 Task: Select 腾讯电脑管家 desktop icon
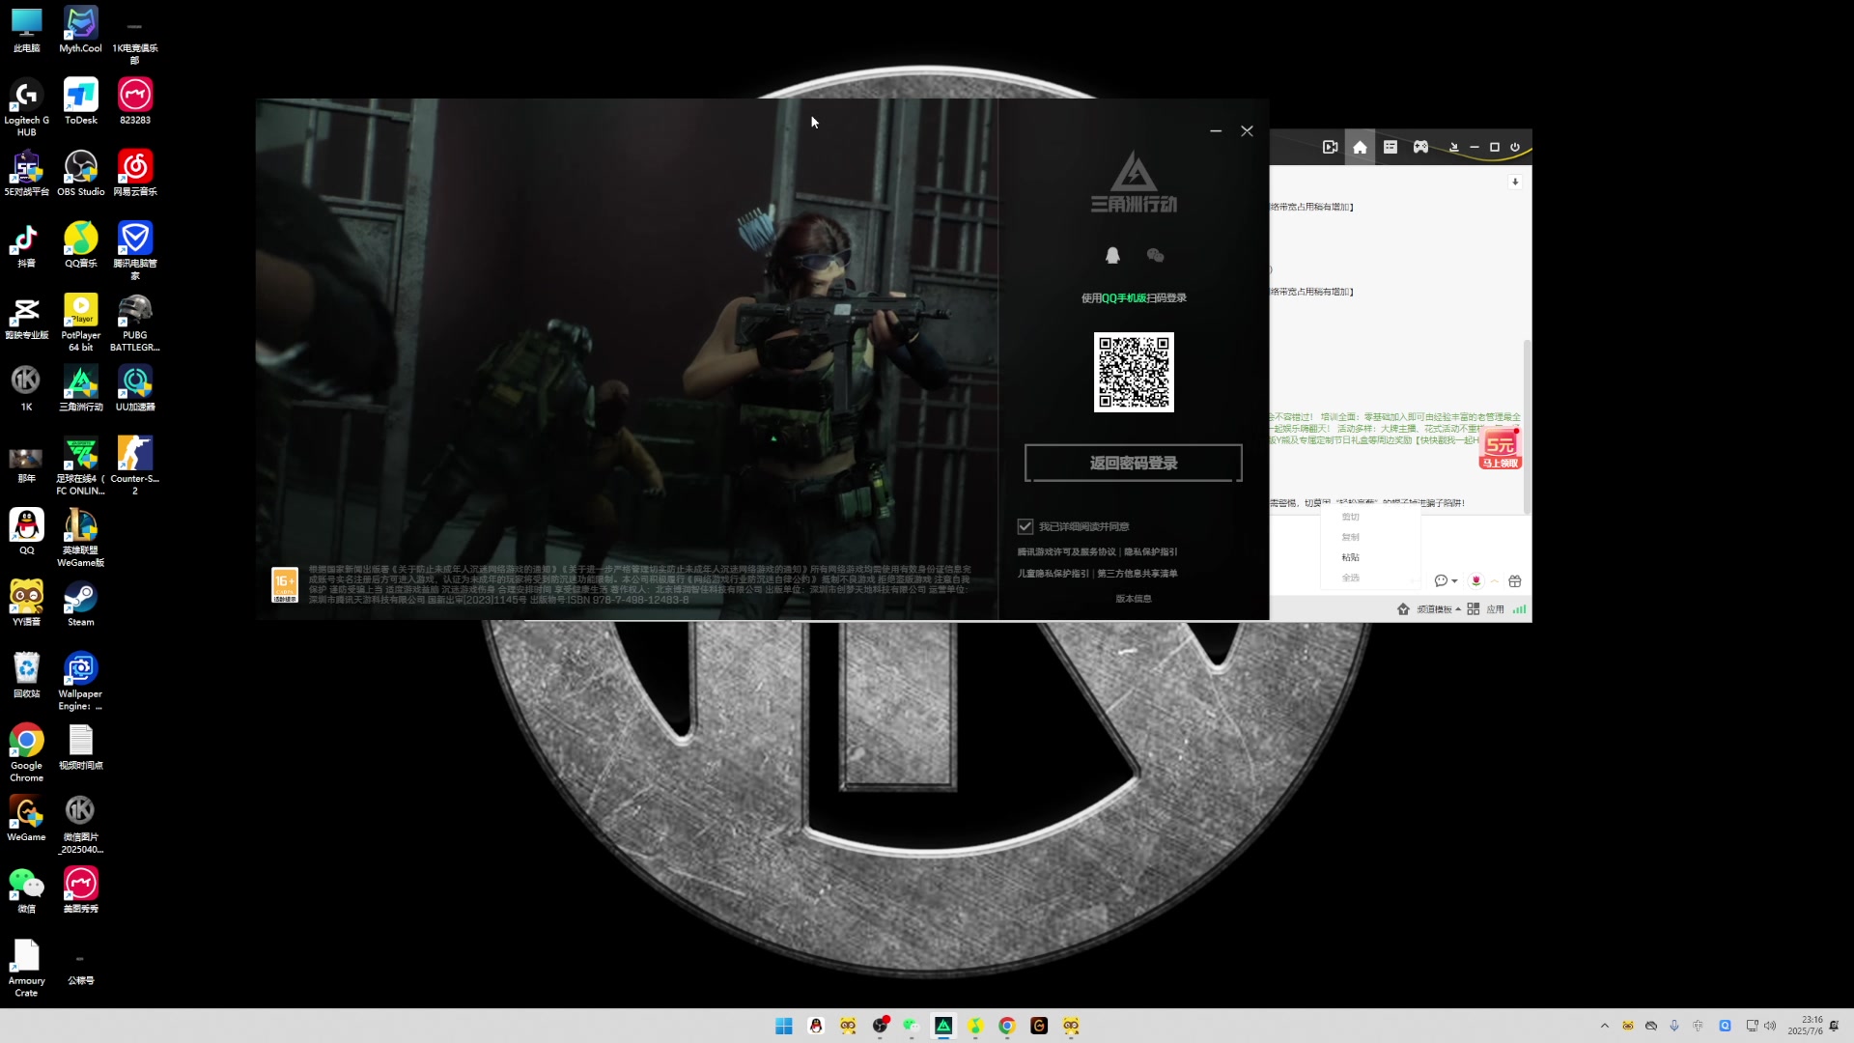tap(135, 249)
